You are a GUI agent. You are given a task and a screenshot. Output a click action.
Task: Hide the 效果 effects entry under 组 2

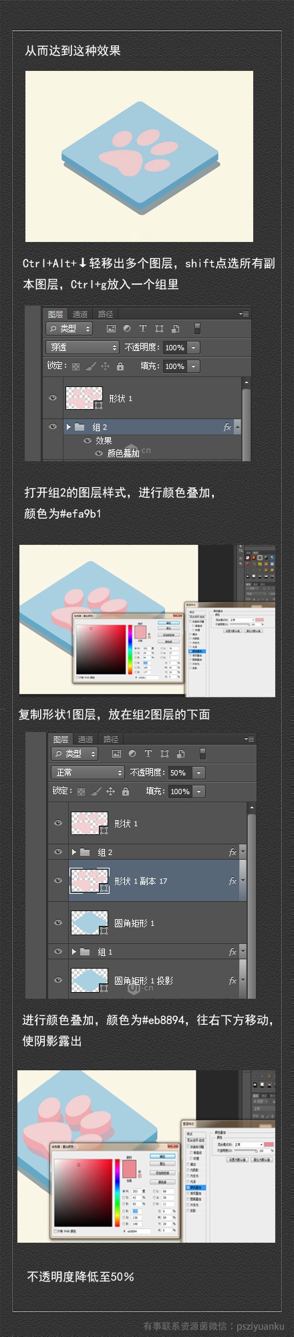click(x=88, y=441)
